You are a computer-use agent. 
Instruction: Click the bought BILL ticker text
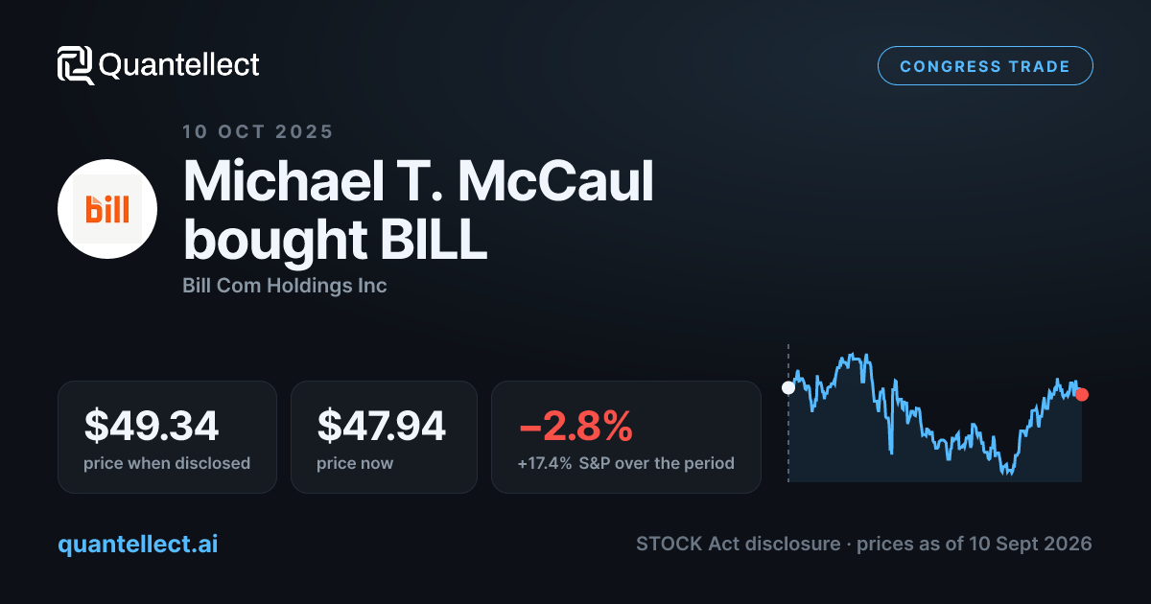click(335, 240)
